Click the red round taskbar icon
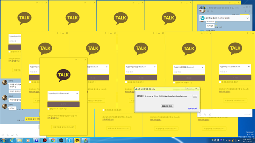 (x=45, y=140)
